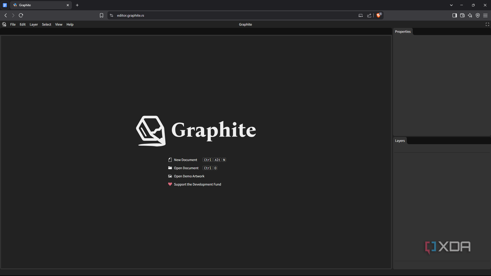Image resolution: width=491 pixels, height=276 pixels.
Task: Open the Brave Wallet icon
Action: point(462,15)
